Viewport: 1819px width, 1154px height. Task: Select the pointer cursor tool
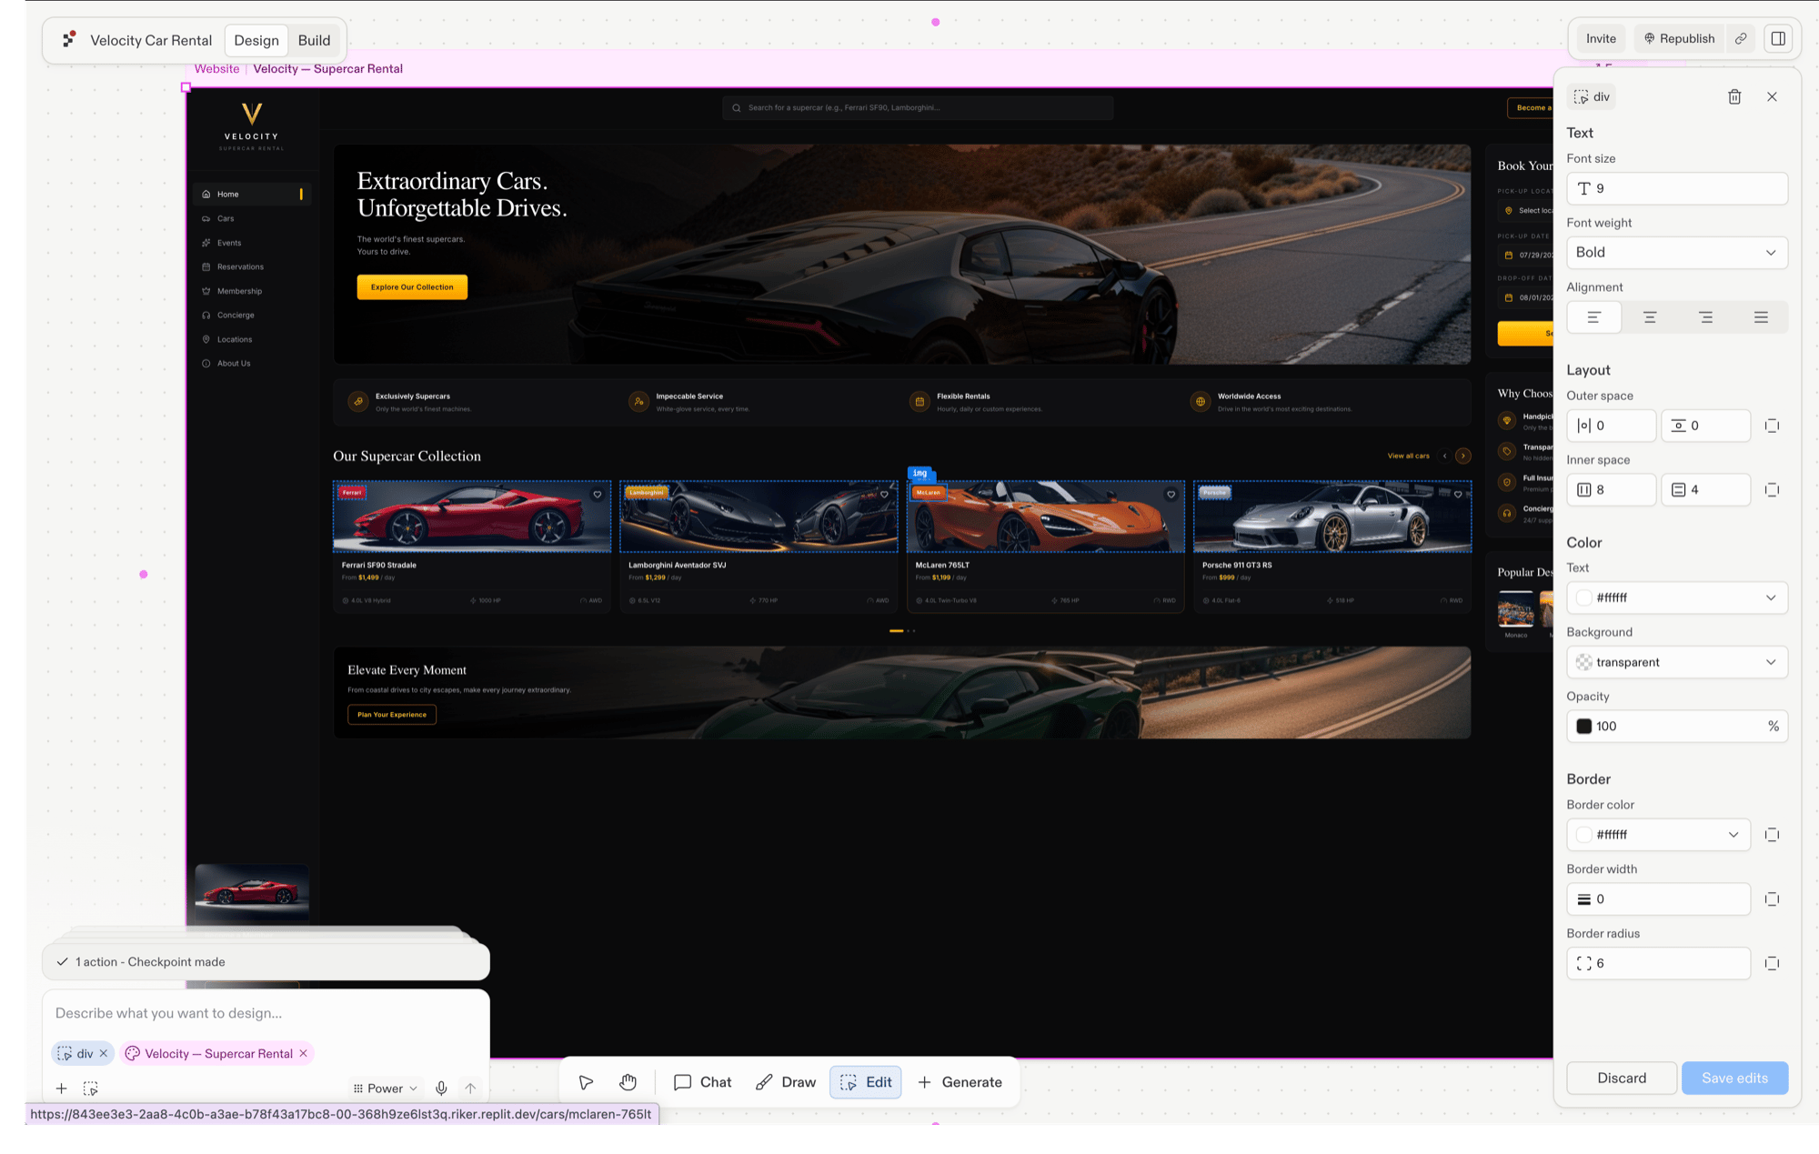(x=586, y=1082)
